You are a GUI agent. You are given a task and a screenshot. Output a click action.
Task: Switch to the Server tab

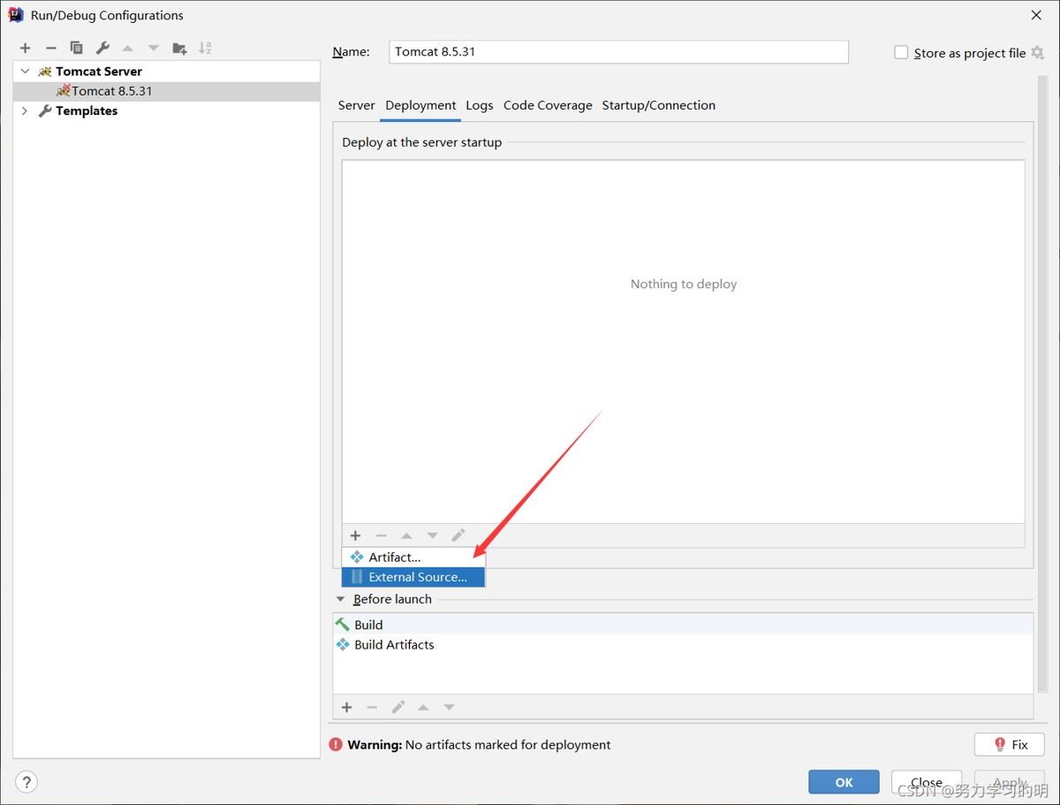(x=356, y=105)
